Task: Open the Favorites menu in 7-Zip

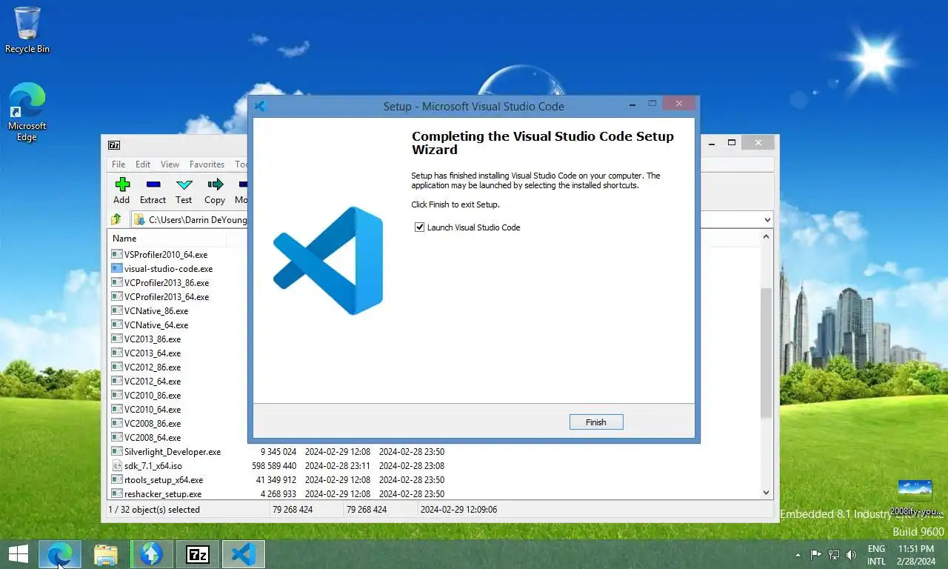Action: (x=207, y=164)
